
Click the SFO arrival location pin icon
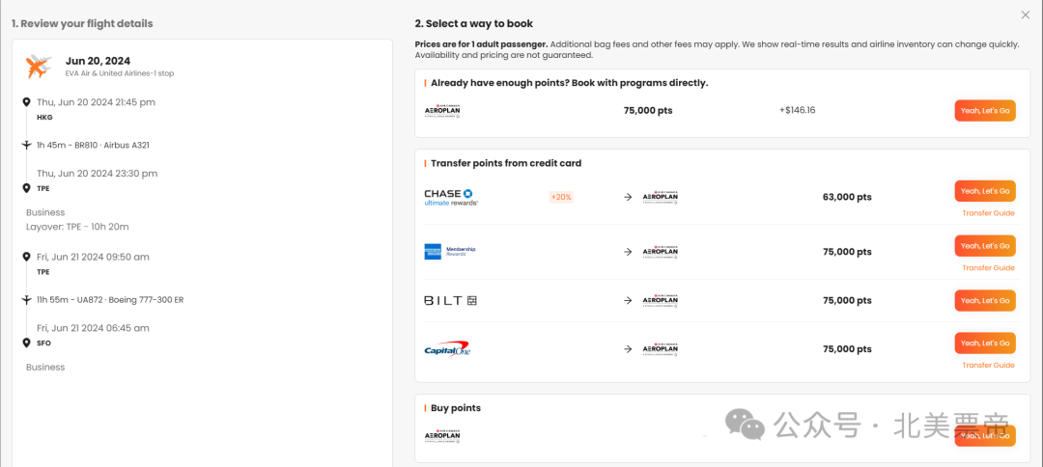(x=27, y=343)
